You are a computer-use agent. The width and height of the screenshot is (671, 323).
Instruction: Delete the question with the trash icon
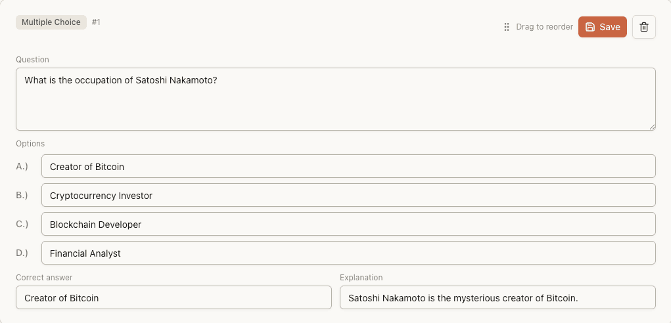pyautogui.click(x=643, y=27)
